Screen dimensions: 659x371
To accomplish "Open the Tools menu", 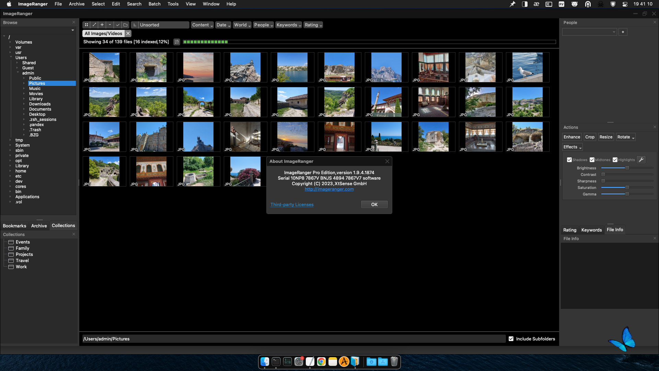I will 173,4.
